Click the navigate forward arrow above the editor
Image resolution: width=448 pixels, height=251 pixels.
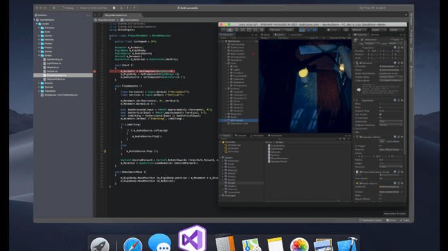tap(99, 15)
